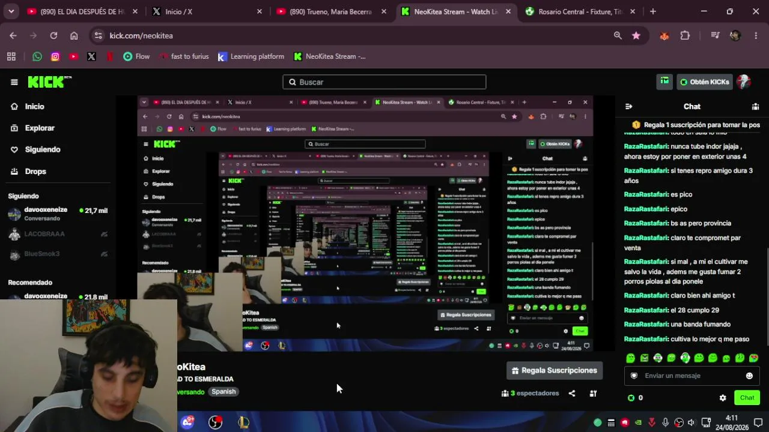Open the moderator tools icon next to share

click(593, 394)
